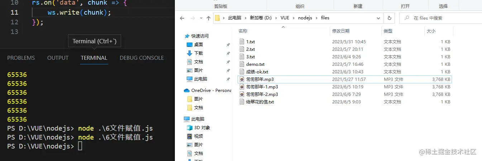Viewport: 482px width, 161px height.
Task: Select the file 1.txt
Action: 250,42
